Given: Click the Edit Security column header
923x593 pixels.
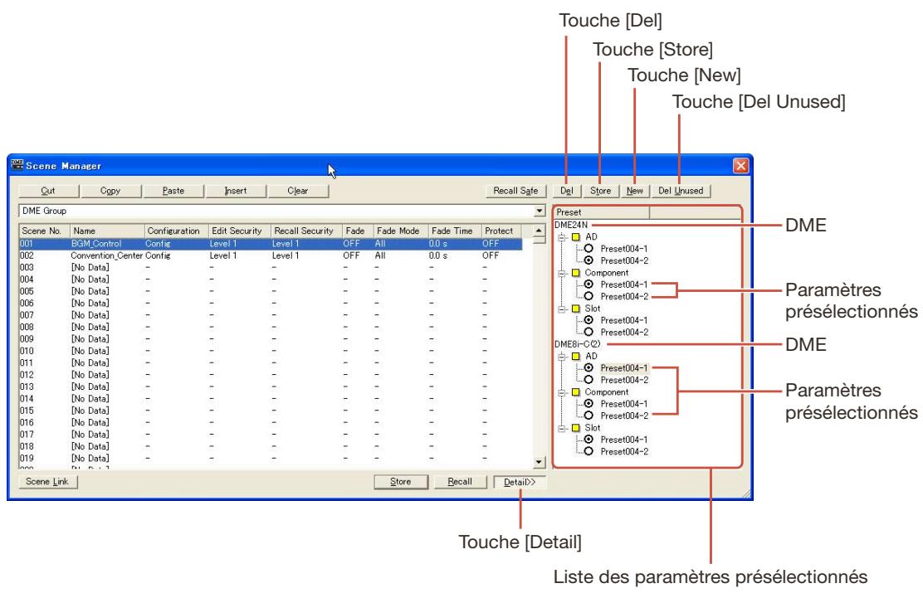Looking at the screenshot, I should click(240, 231).
